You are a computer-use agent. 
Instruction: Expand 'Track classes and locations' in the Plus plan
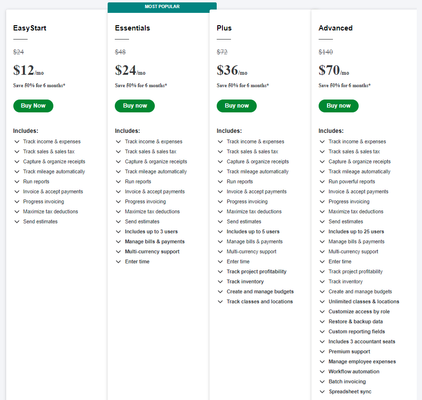[x=221, y=302]
